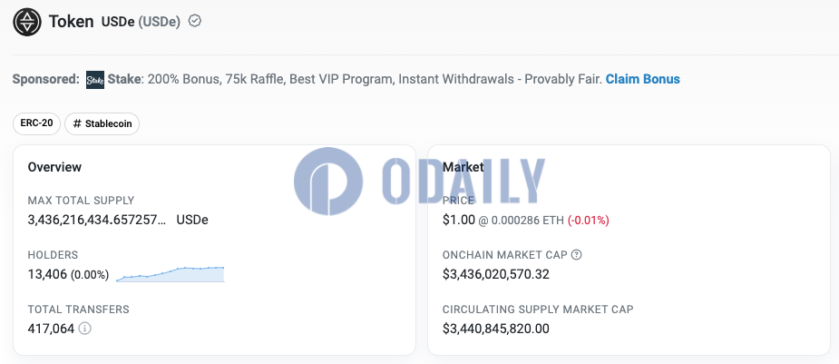This screenshot has height=364, width=839.
Task: Select the # Stablecoin tag
Action: 102,123
